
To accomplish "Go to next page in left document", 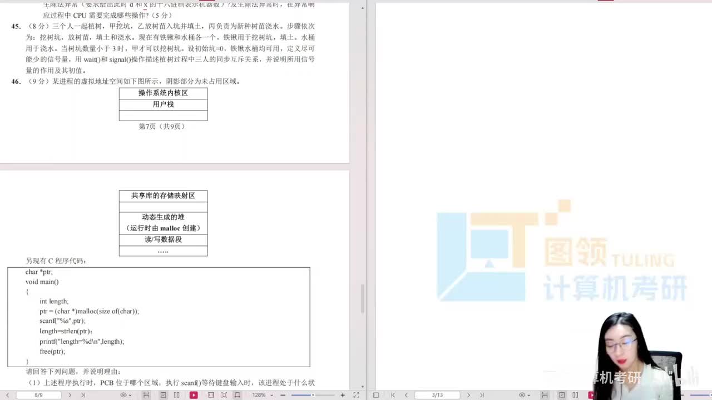I will pos(70,395).
